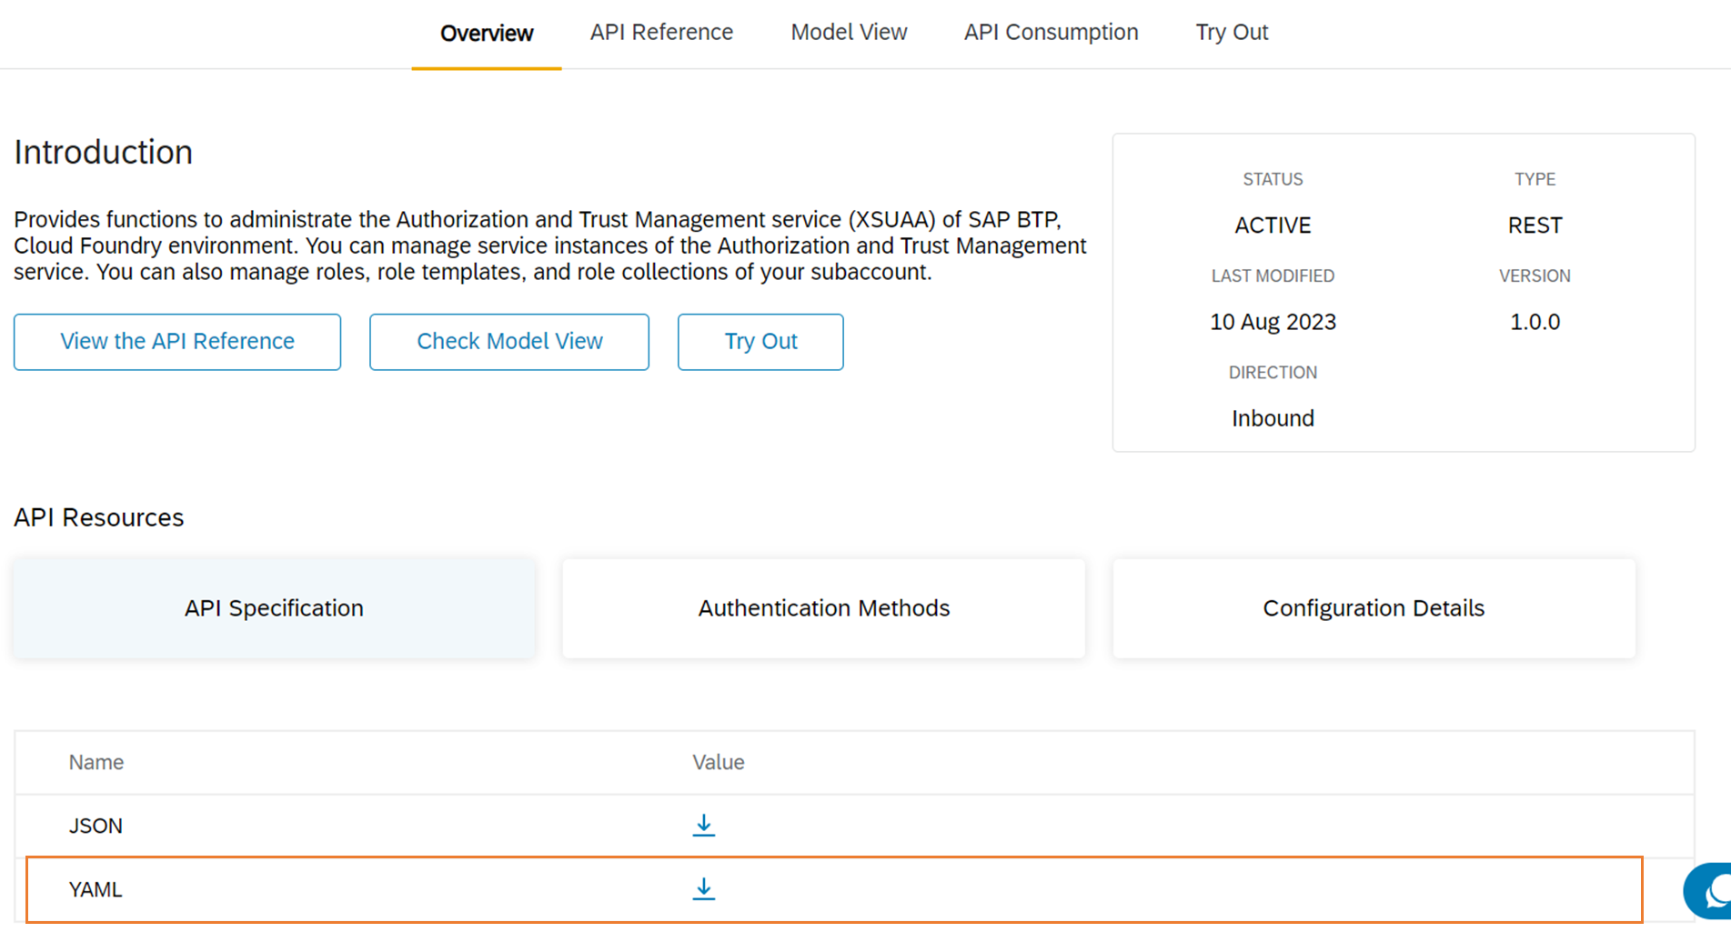This screenshot has width=1731, height=932.
Task: Click the YAML row name
Action: [x=96, y=889]
